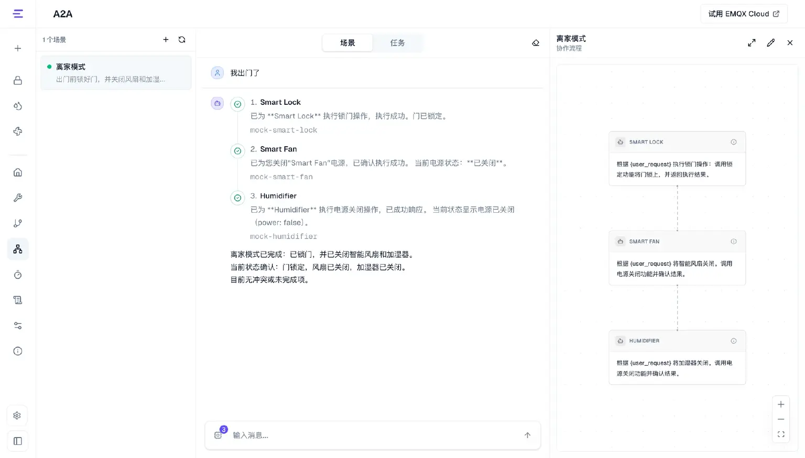The height and width of the screenshot is (458, 805).
Task: Clear the chat with the eraser icon
Action: (x=536, y=43)
